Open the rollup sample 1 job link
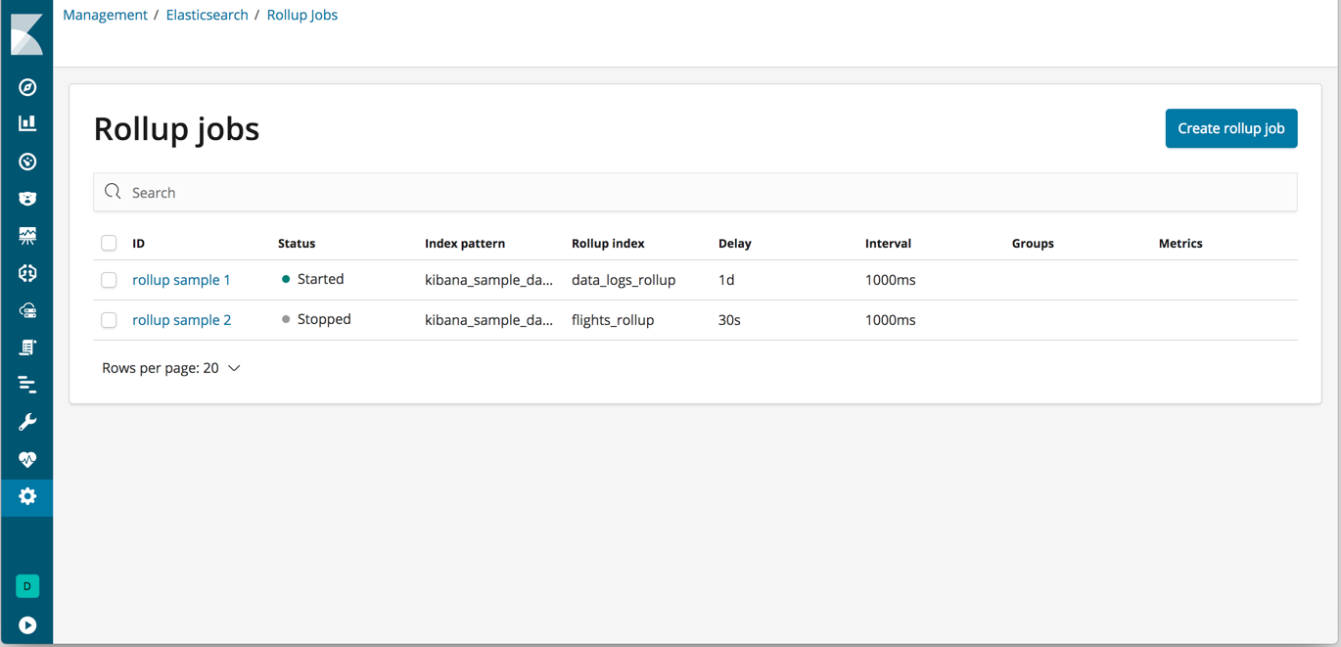Screen dimensions: 1341x647 pyautogui.click(x=181, y=280)
